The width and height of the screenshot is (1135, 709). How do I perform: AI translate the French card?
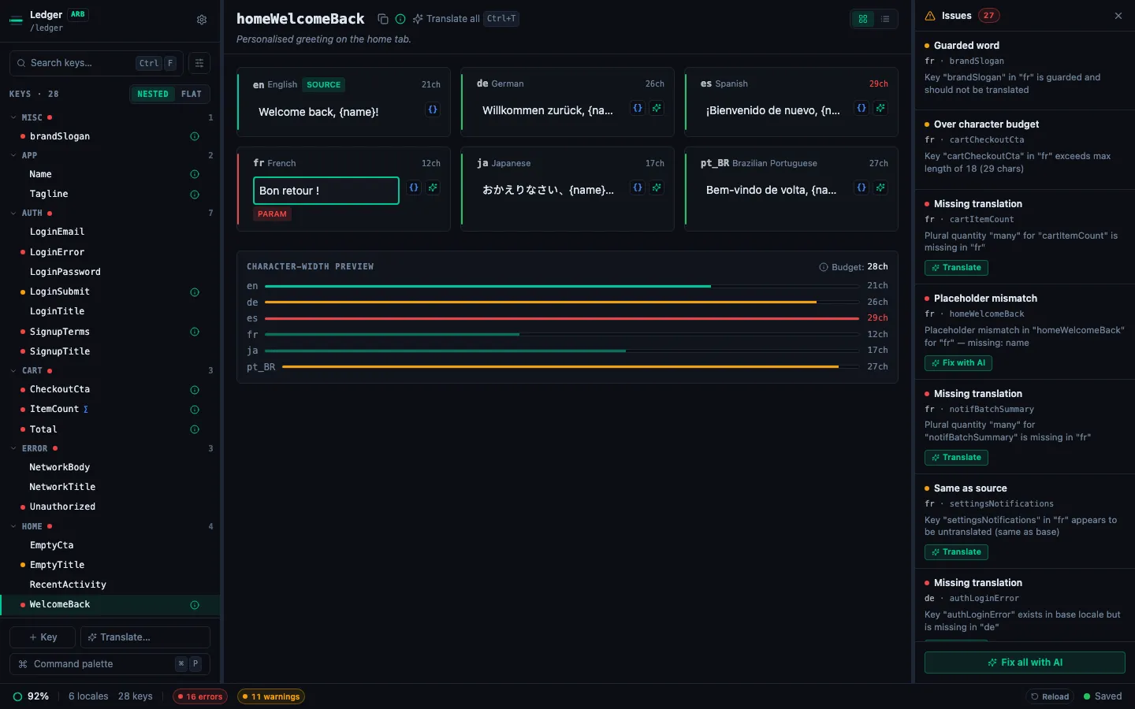click(x=433, y=187)
